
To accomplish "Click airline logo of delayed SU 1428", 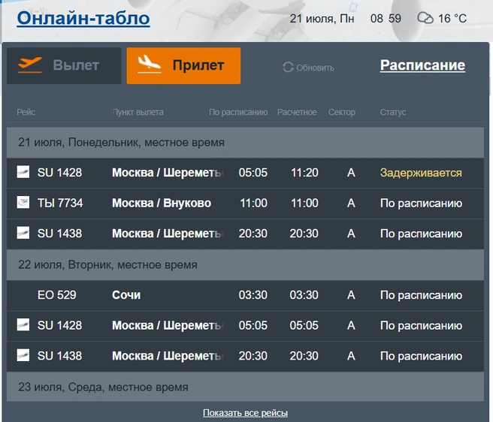I will point(23,172).
